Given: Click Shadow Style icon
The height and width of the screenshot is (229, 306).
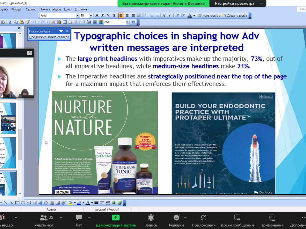Looking at the screenshot, I should point(114,203).
